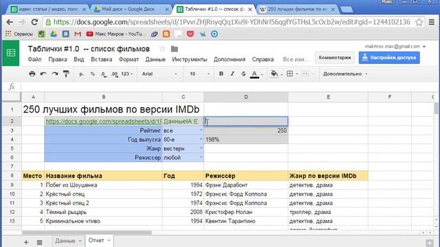Toggle strikethrough formatting

pos(243,73)
